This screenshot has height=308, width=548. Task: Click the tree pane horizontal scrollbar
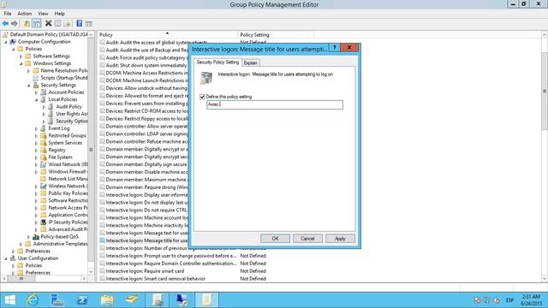click(21, 278)
